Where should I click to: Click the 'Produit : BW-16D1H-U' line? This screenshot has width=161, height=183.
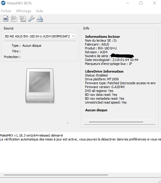(101, 48)
